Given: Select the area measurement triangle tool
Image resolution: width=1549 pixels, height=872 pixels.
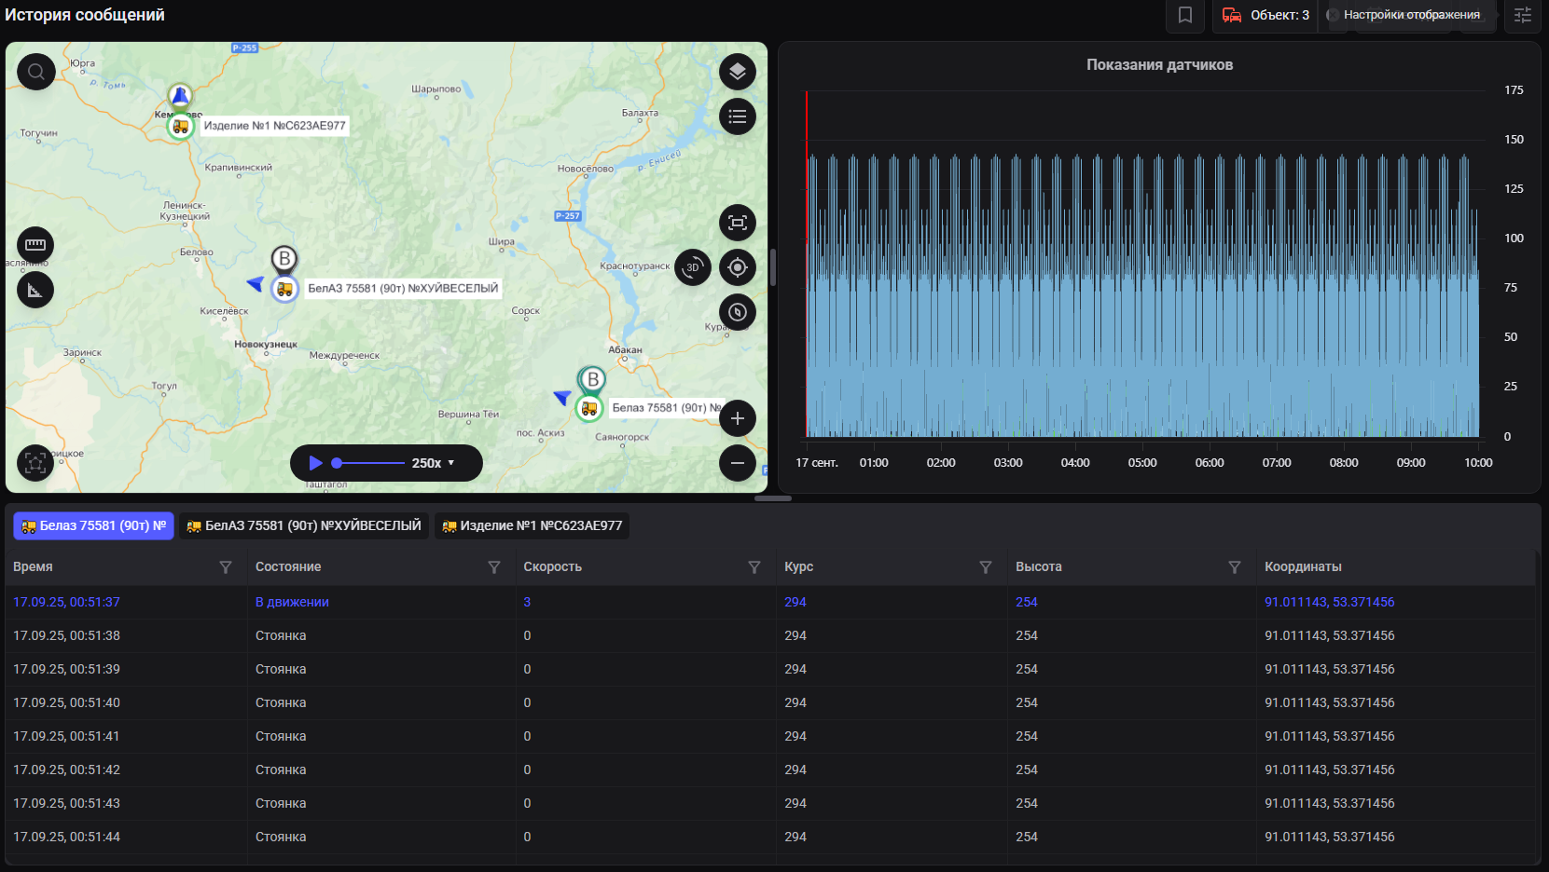Looking at the screenshot, I should click(35, 290).
